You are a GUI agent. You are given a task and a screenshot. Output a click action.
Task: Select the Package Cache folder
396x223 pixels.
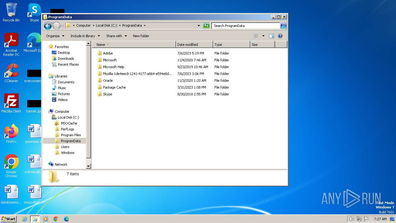click(114, 87)
